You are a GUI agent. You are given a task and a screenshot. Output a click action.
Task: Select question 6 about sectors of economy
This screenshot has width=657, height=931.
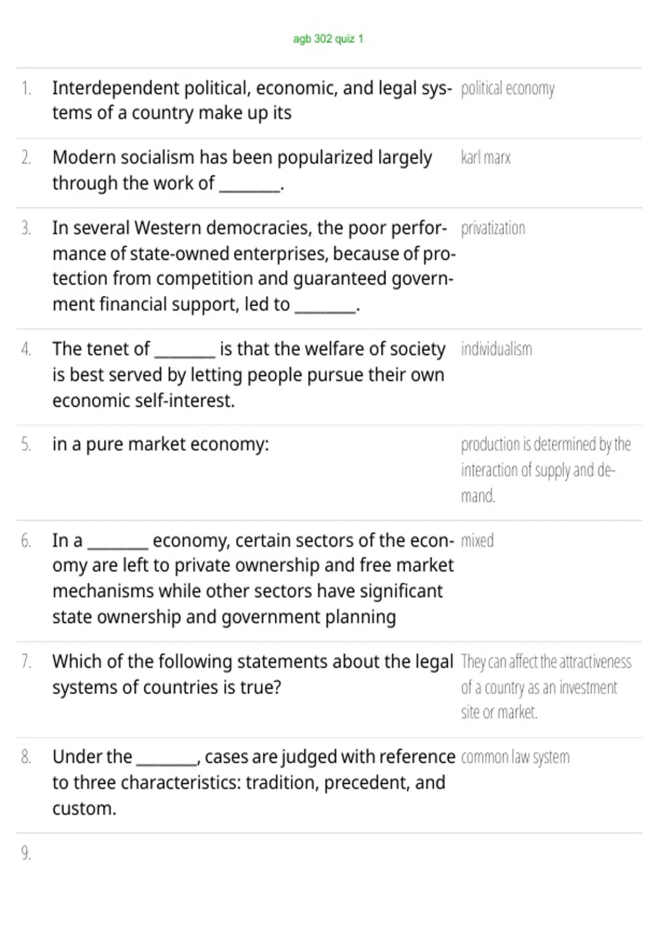[x=253, y=579]
